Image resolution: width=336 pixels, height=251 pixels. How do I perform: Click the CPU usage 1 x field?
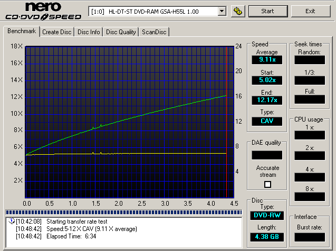[x=310, y=135]
